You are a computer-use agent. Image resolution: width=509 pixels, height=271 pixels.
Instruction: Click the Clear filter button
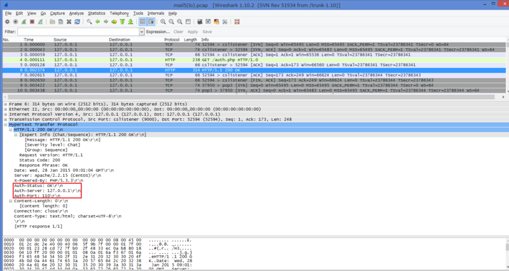tap(178, 32)
